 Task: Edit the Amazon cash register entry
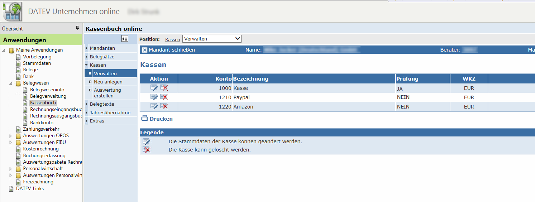(154, 106)
